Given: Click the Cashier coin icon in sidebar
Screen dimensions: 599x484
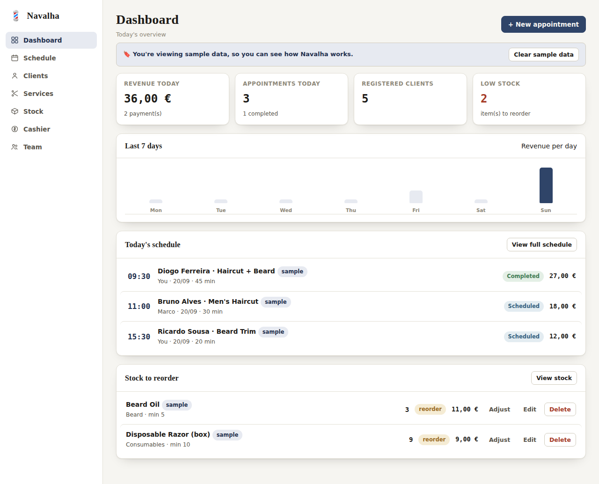Looking at the screenshot, I should tap(15, 129).
